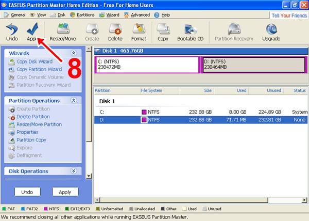Open Partition Recovery from toolbar
Screen dimensions: 309x221
point(234,32)
